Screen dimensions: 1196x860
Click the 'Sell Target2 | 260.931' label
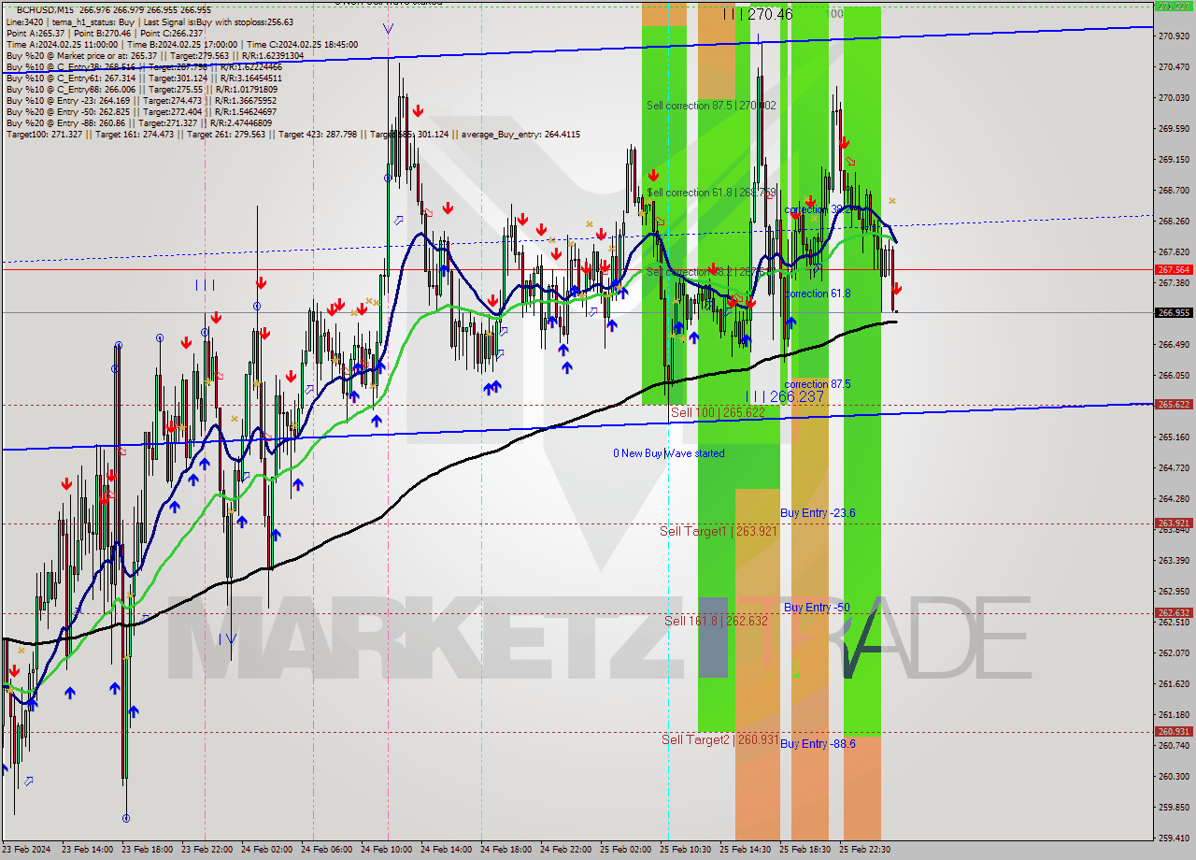click(x=719, y=739)
